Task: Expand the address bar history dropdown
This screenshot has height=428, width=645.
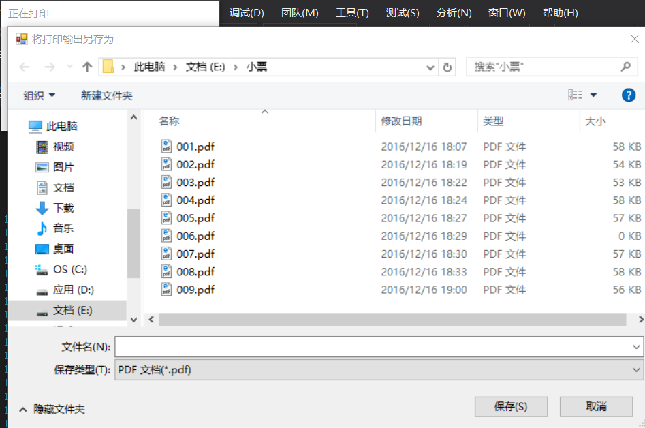Action: point(430,67)
